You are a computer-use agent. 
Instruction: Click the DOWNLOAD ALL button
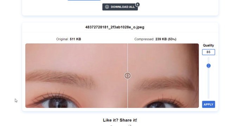coord(120,7)
